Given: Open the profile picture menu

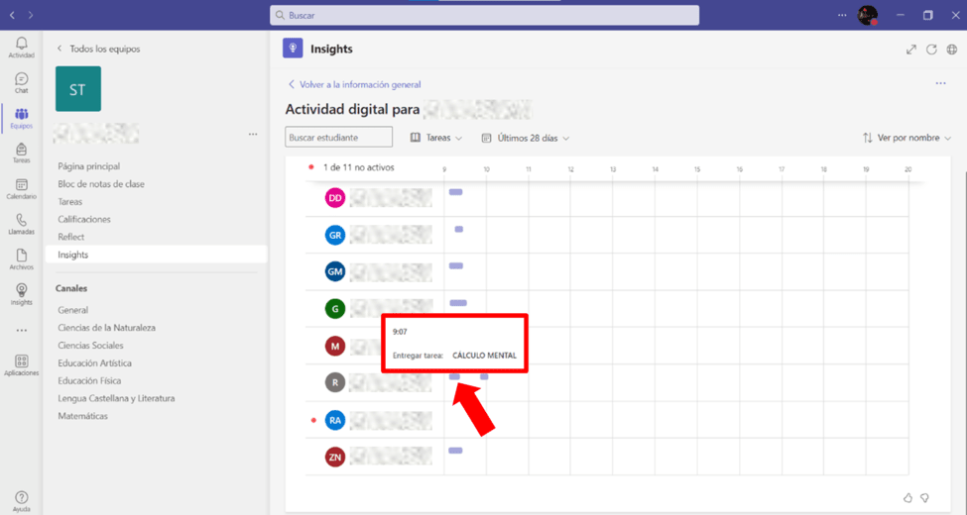Looking at the screenshot, I should [x=868, y=15].
